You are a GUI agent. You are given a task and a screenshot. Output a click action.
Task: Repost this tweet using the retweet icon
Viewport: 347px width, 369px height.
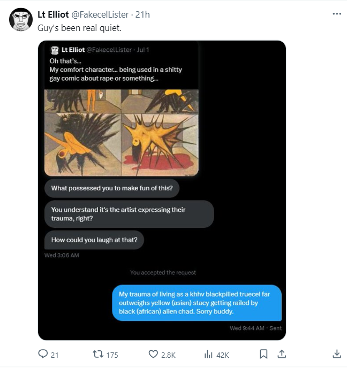97,354
